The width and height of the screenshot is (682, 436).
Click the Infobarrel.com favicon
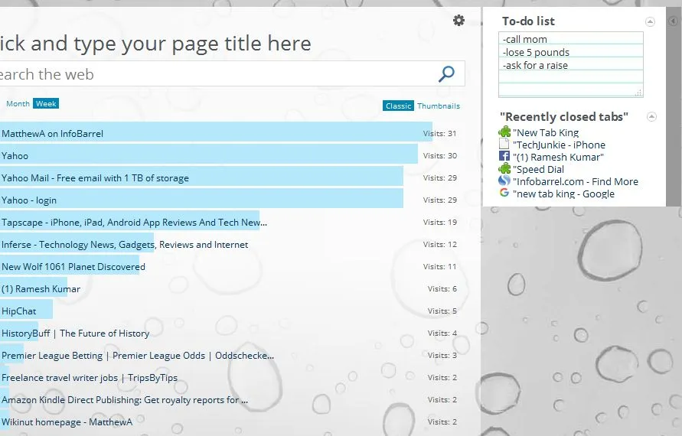(504, 181)
